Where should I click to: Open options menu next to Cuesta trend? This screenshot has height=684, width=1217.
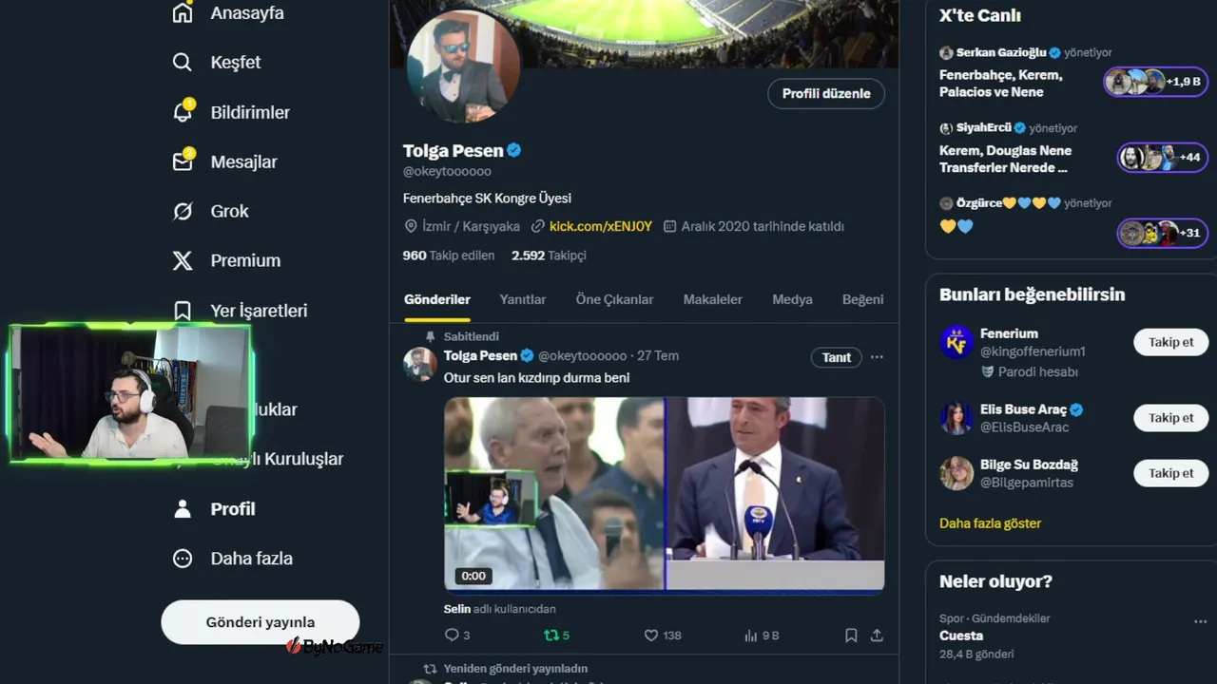[1200, 620]
